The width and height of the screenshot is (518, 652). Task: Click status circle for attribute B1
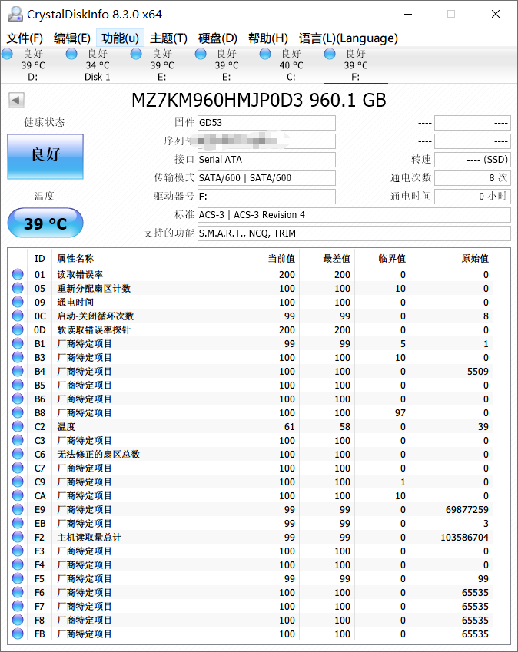18,343
